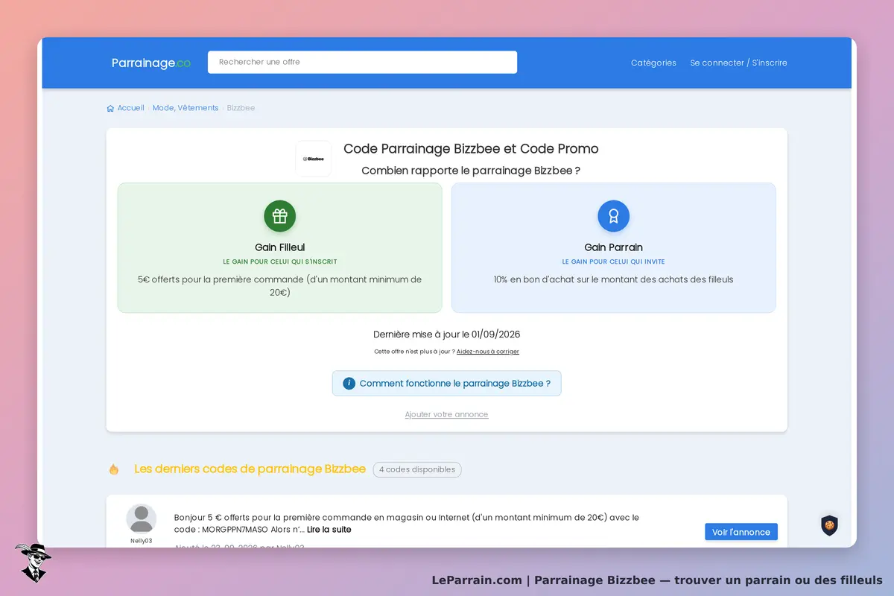Open the cookie shield icon

coord(829,524)
